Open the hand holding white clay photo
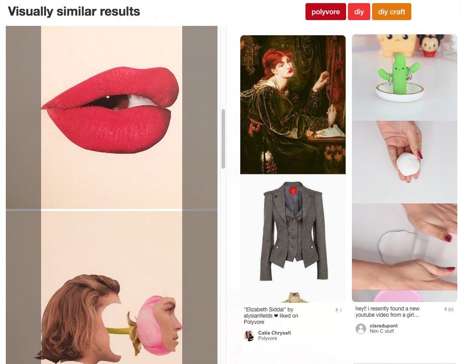Image resolution: width=460 pixels, height=364 pixels. [x=405, y=162]
